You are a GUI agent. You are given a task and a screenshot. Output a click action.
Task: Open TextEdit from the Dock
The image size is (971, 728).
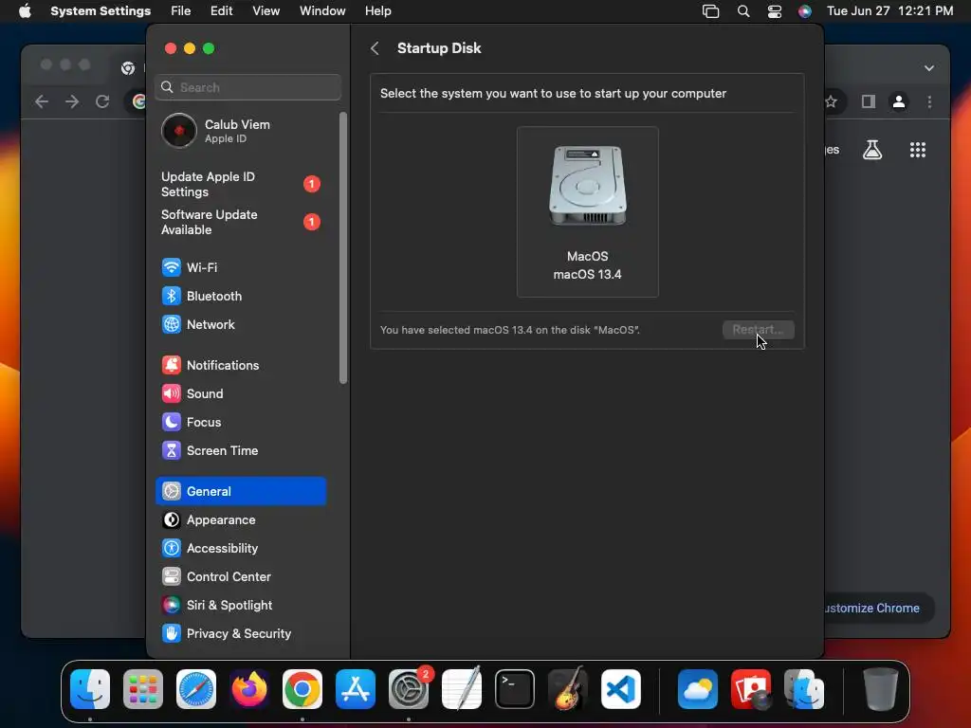point(462,689)
